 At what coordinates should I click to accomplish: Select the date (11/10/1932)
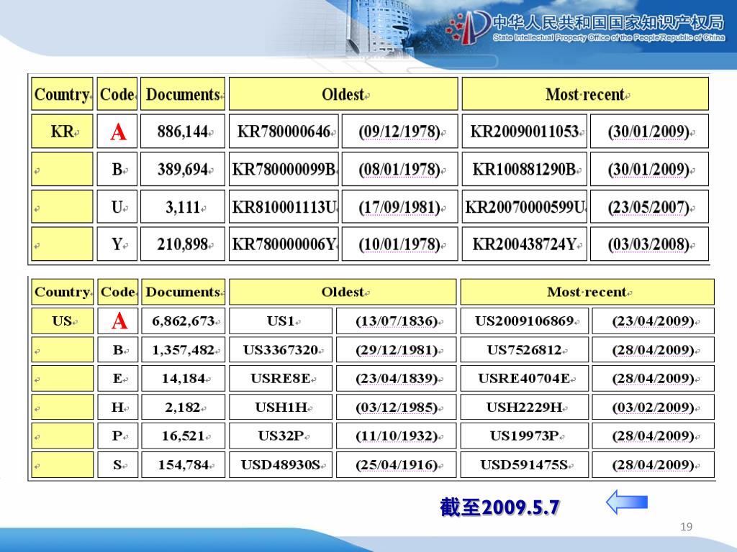[x=397, y=436]
